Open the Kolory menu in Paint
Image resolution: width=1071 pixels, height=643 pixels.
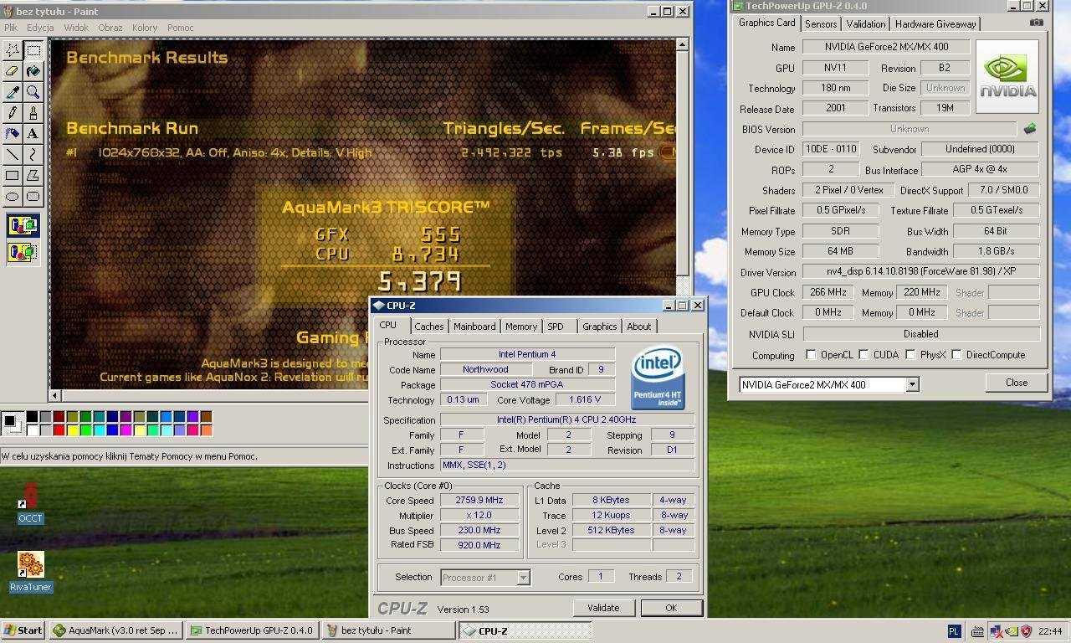[145, 28]
